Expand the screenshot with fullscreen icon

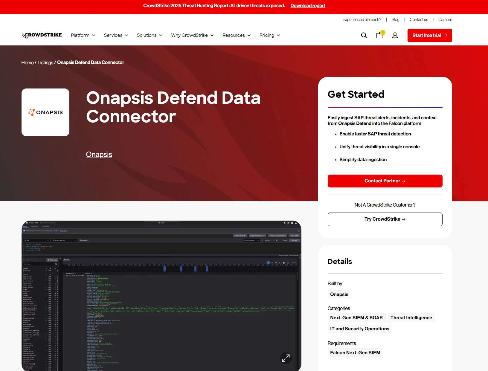click(x=286, y=358)
